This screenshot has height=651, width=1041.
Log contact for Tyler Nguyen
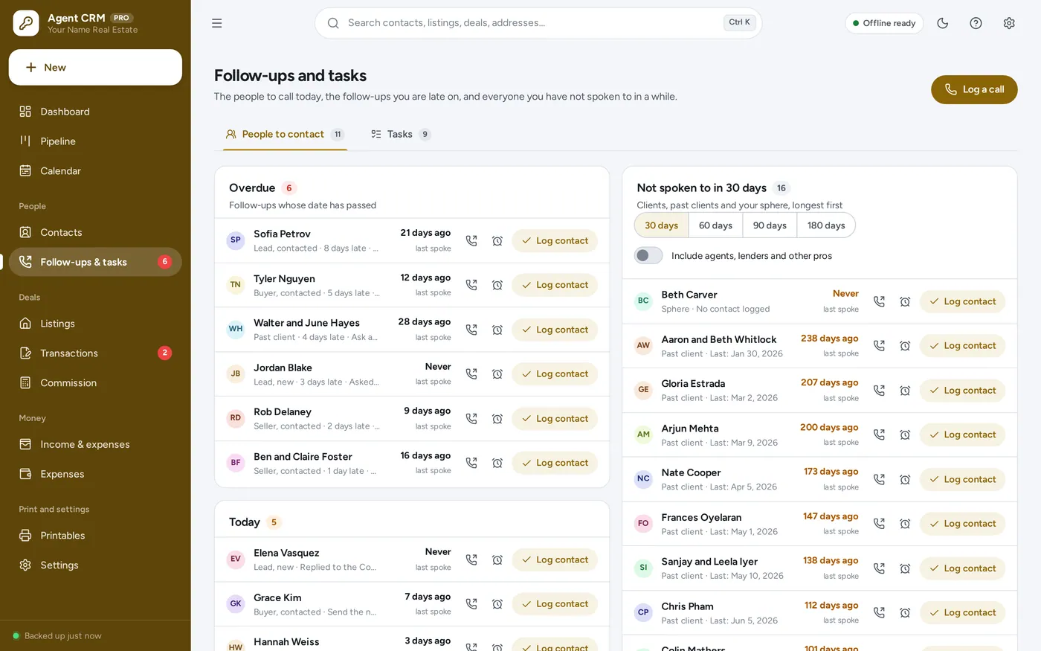pyautogui.click(x=555, y=285)
